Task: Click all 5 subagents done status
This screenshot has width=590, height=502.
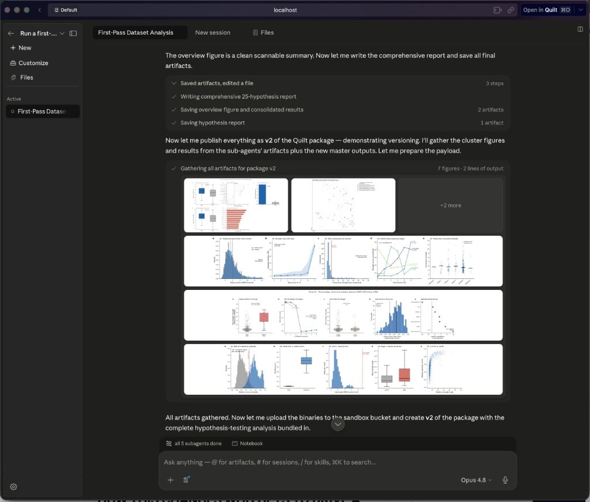Action: tap(194, 443)
